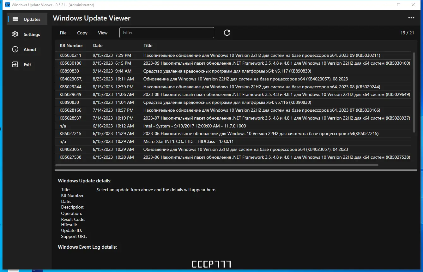Select the Micro-Star HIDClass driver row
423x272 pixels.
(233, 141)
